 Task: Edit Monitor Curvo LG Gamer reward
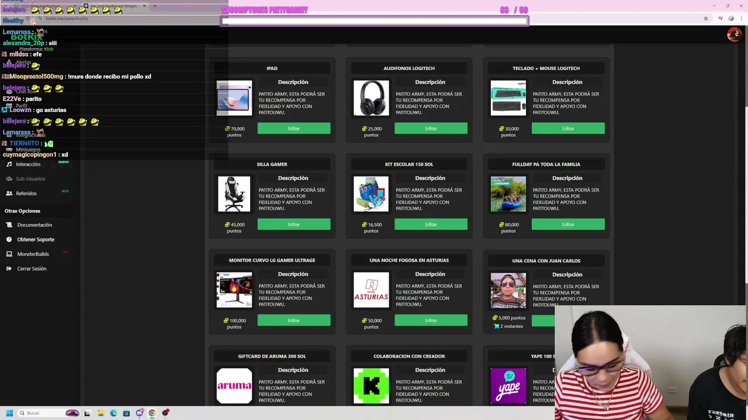coord(294,320)
